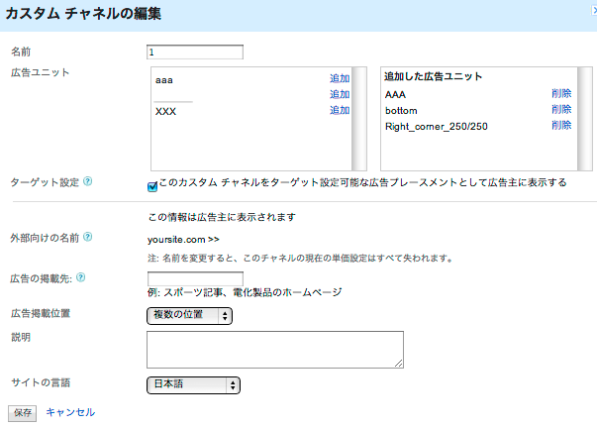Viewport: 597px width, 427px height.
Task: Remove the AAA ad unit
Action: (x=561, y=93)
